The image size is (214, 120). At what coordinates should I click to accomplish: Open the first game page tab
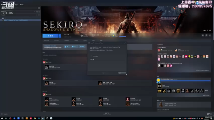[47, 41]
